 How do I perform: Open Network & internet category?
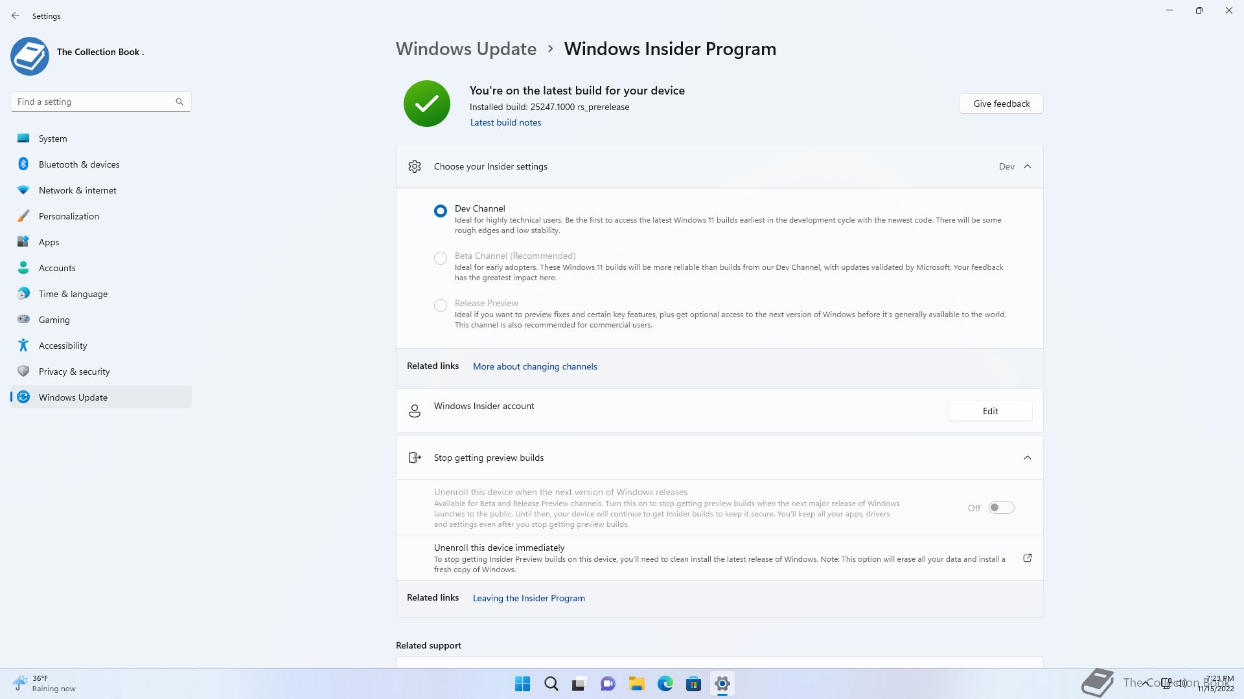click(101, 190)
